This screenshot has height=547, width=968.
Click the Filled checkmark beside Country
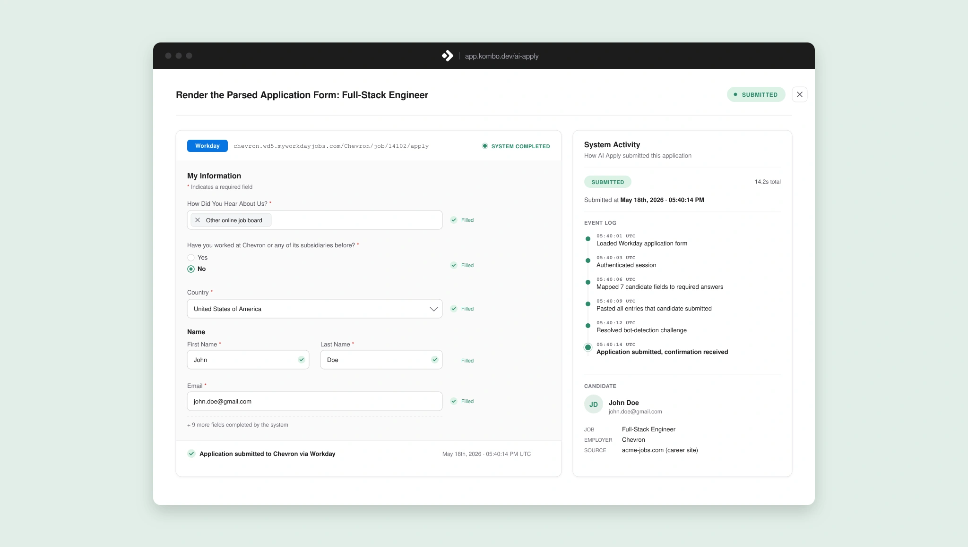coord(454,309)
